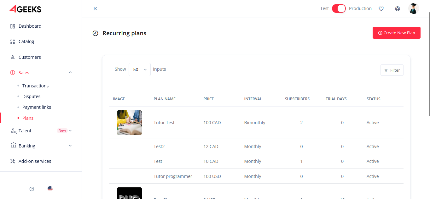This screenshot has width=430, height=199.
Task: Click the sidebar collapse arrow icon
Action: (95, 8)
